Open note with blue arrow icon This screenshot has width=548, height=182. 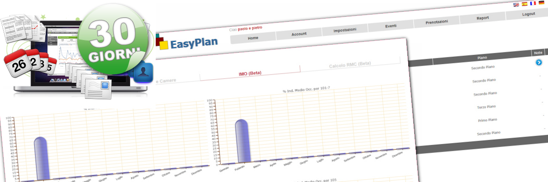coord(538,62)
